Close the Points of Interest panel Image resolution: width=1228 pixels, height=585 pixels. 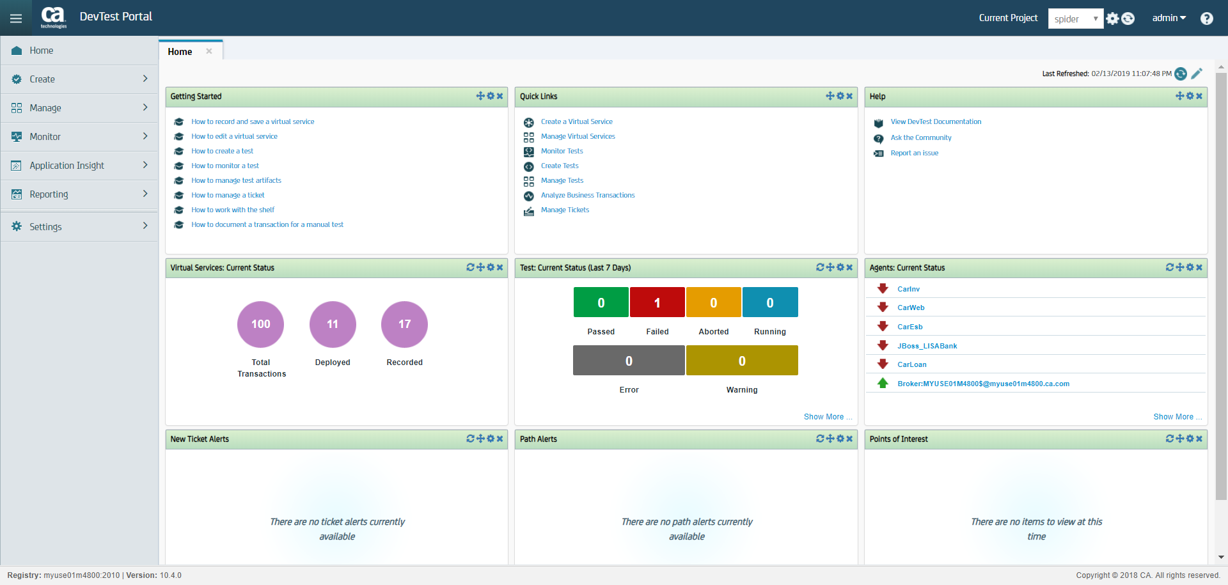(x=1199, y=439)
